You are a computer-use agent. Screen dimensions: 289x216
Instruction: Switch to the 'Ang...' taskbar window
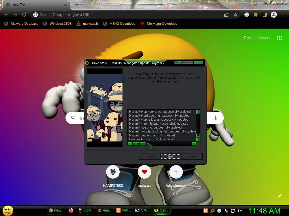tap(105, 210)
